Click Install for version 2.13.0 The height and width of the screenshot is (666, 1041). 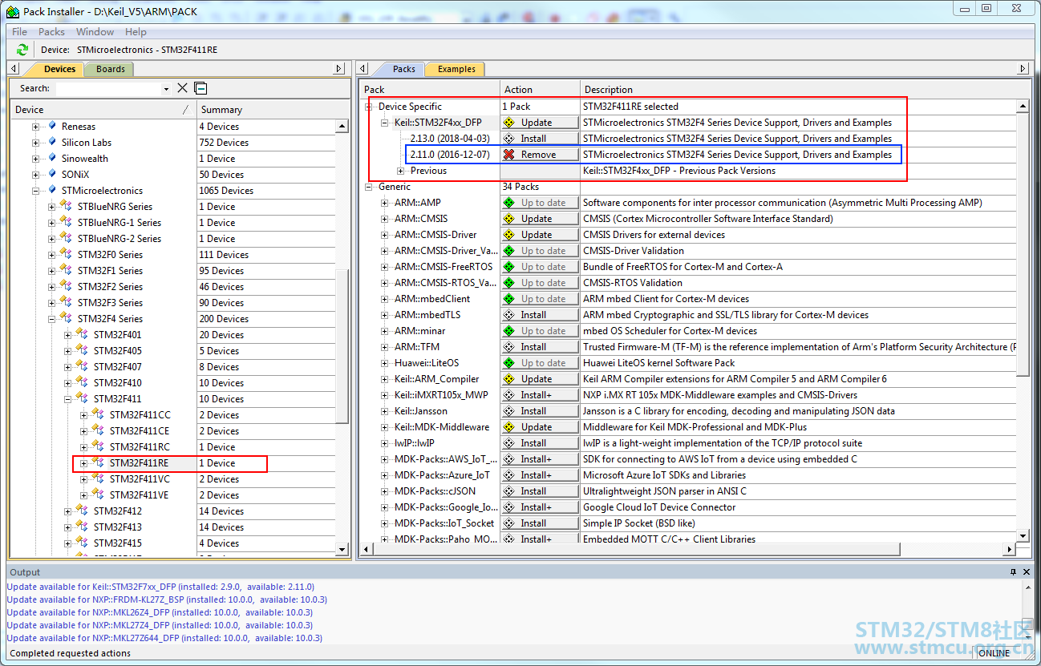click(x=540, y=139)
